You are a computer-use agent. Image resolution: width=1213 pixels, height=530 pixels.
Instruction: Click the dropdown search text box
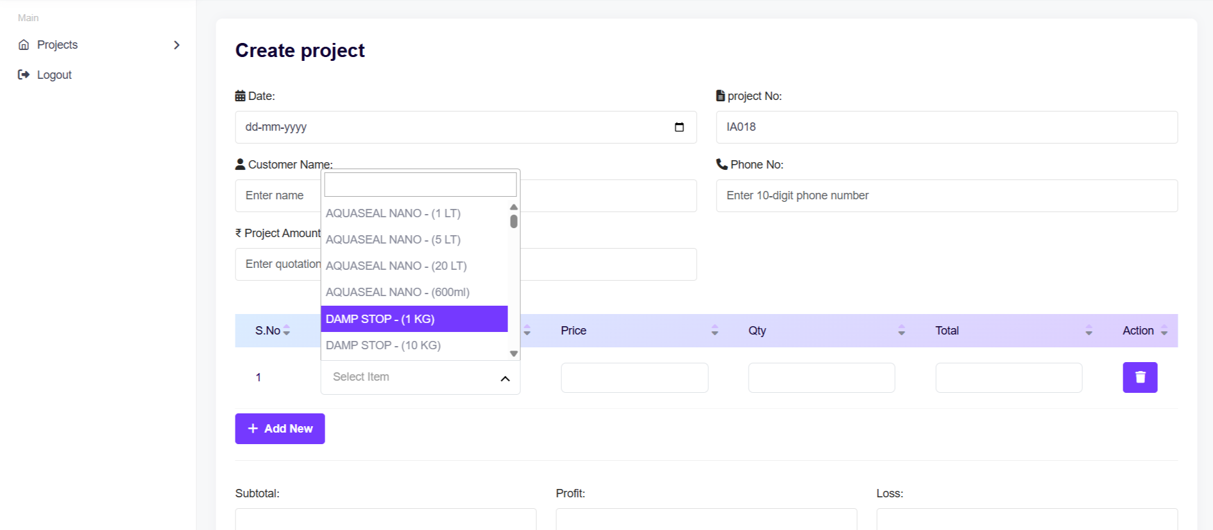click(420, 185)
